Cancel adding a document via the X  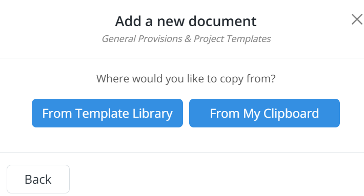(357, 19)
